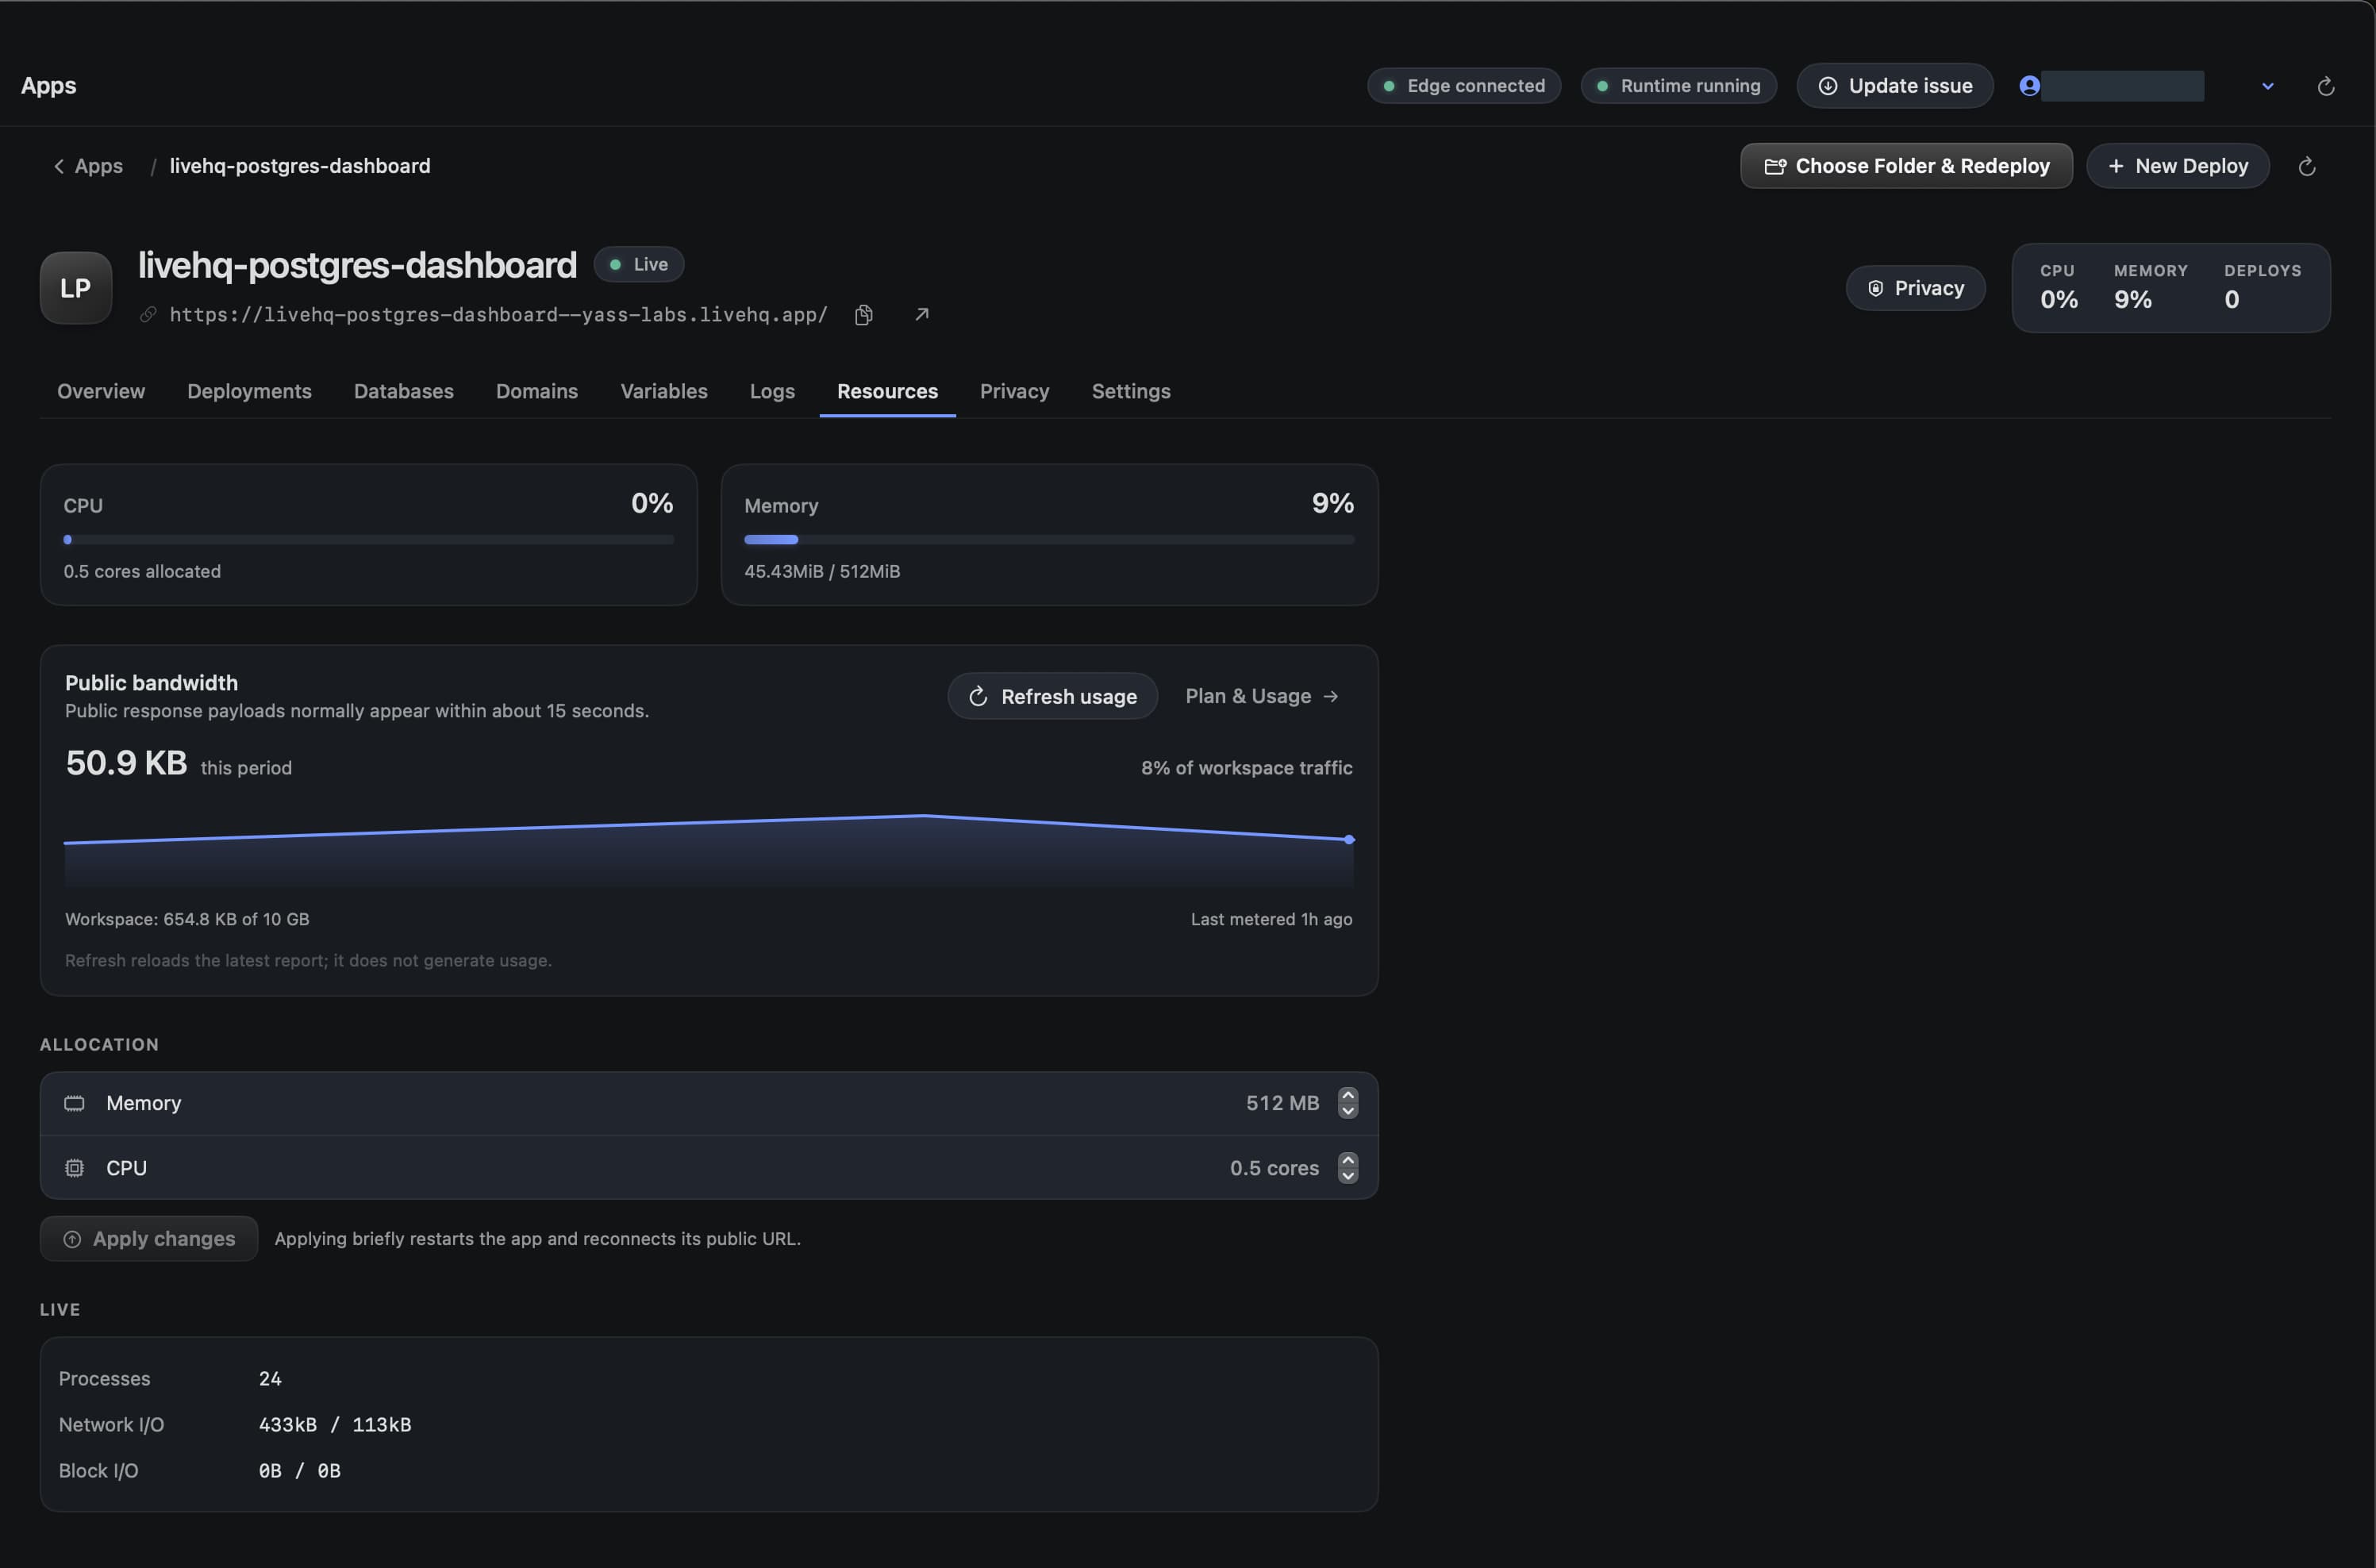Screen dimensions: 2376x1568
Task: Open the account dropdown chevron
Action: pos(2268,86)
